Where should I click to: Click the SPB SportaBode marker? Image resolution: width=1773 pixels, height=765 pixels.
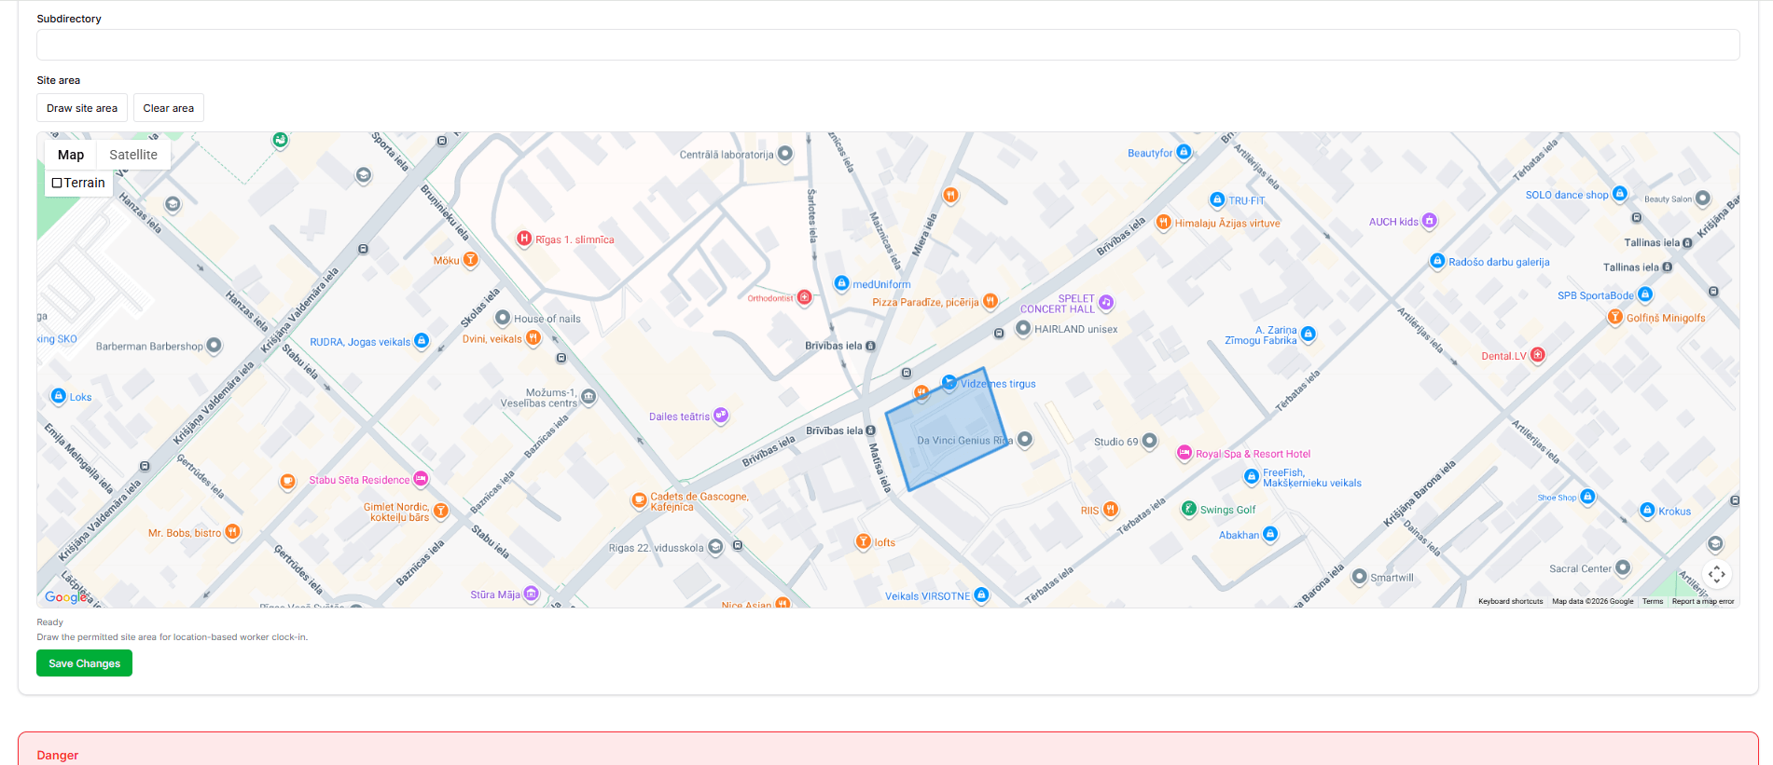coord(1645,294)
